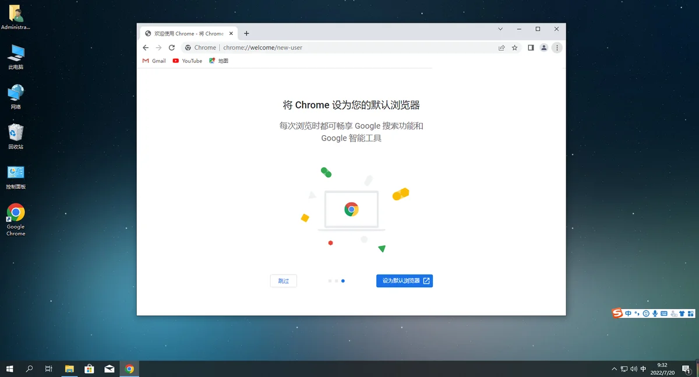Toggle Chinese/English mode on Sogou bar
Viewport: 699px width, 377px height.
coord(629,313)
